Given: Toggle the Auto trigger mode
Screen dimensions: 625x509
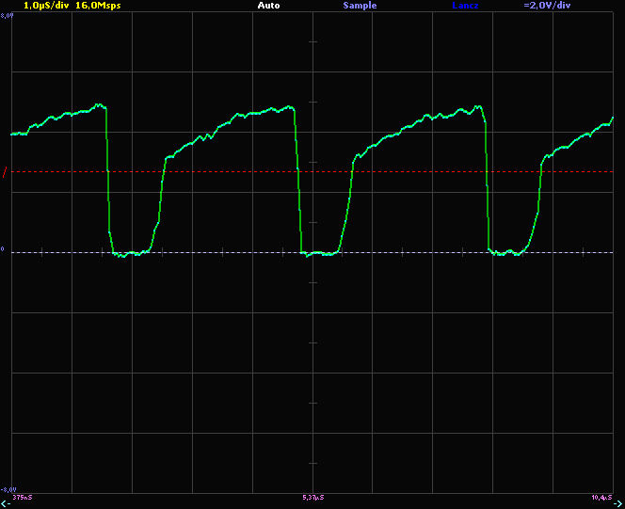Looking at the screenshot, I should [268, 6].
